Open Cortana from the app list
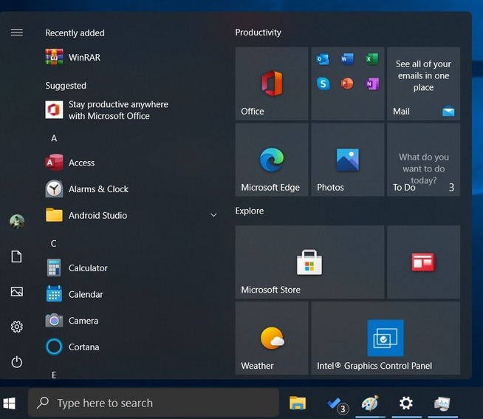Image resolution: width=483 pixels, height=419 pixels. tap(72, 347)
